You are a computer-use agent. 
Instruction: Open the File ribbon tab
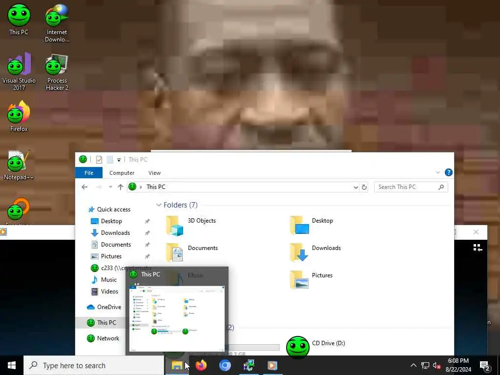[x=89, y=173]
